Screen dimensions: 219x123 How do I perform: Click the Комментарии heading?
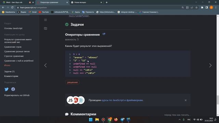83,114
